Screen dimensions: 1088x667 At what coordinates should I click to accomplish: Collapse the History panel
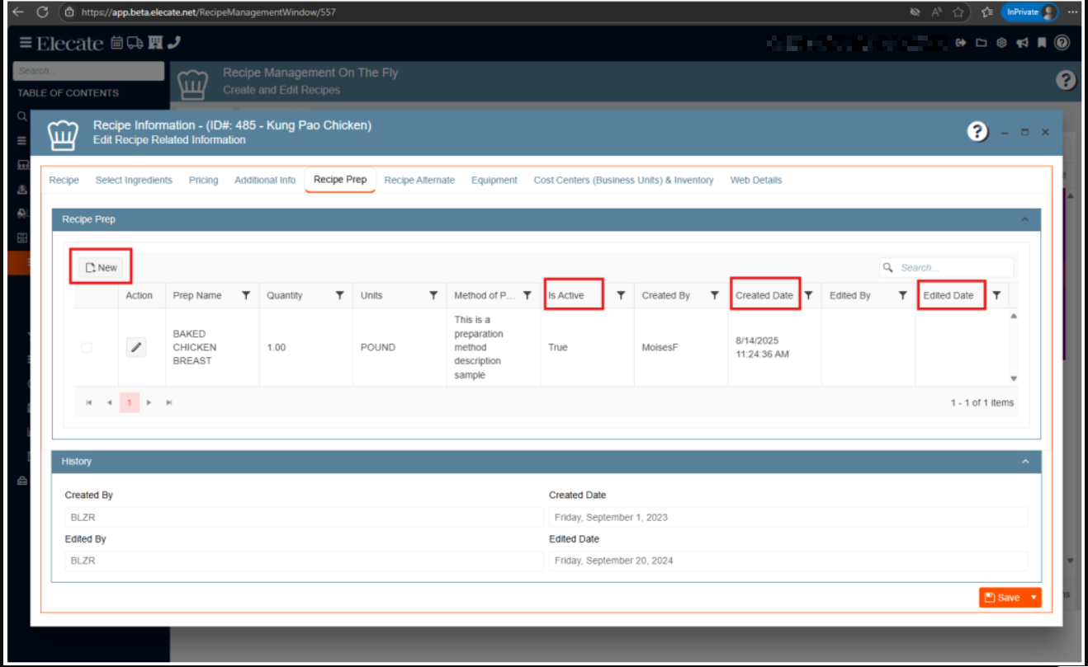point(1025,462)
